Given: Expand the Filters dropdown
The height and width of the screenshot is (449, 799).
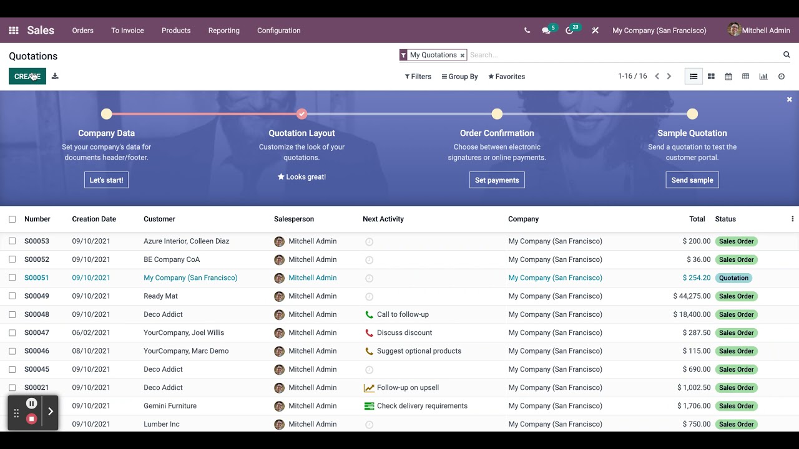Looking at the screenshot, I should coord(418,77).
